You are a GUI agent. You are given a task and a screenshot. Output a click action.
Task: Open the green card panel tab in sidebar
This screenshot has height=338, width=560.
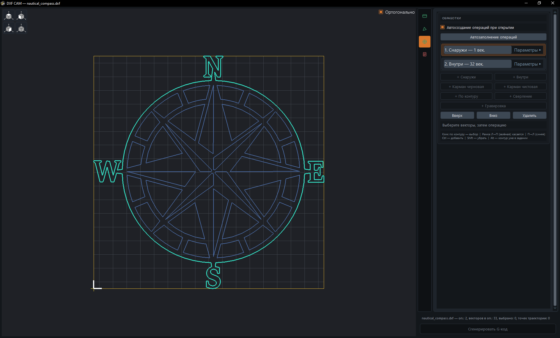425,16
